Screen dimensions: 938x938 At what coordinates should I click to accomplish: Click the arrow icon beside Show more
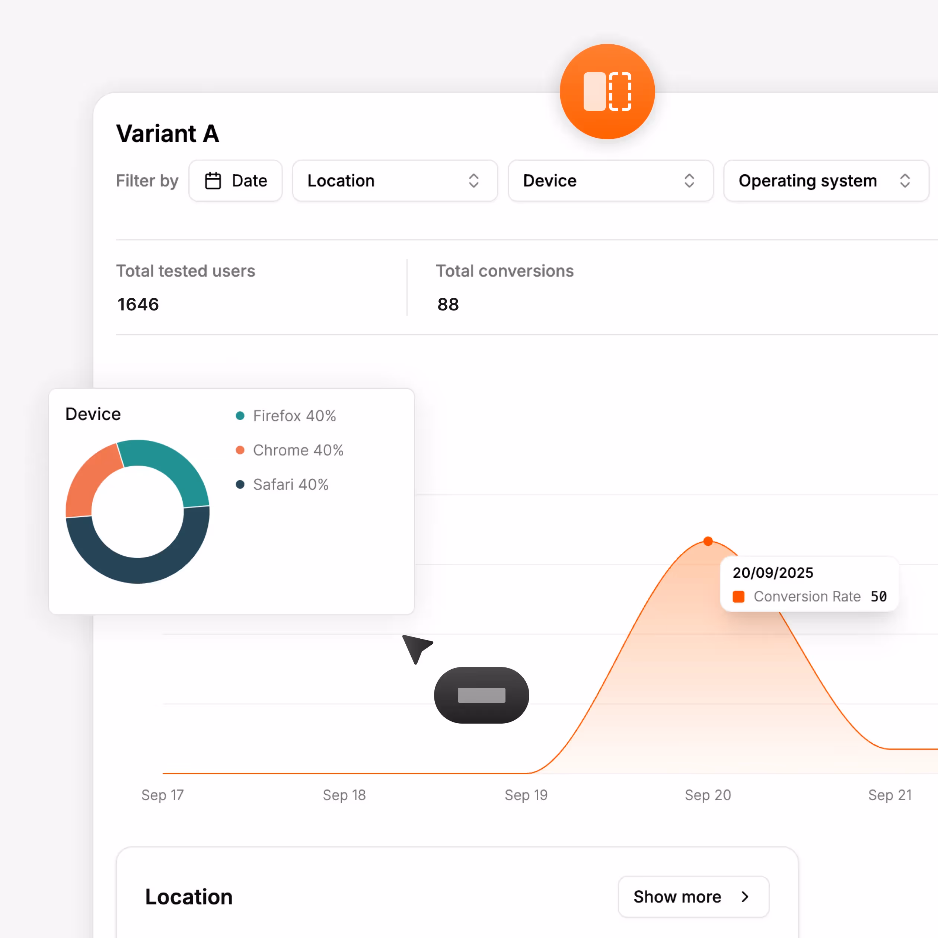745,897
